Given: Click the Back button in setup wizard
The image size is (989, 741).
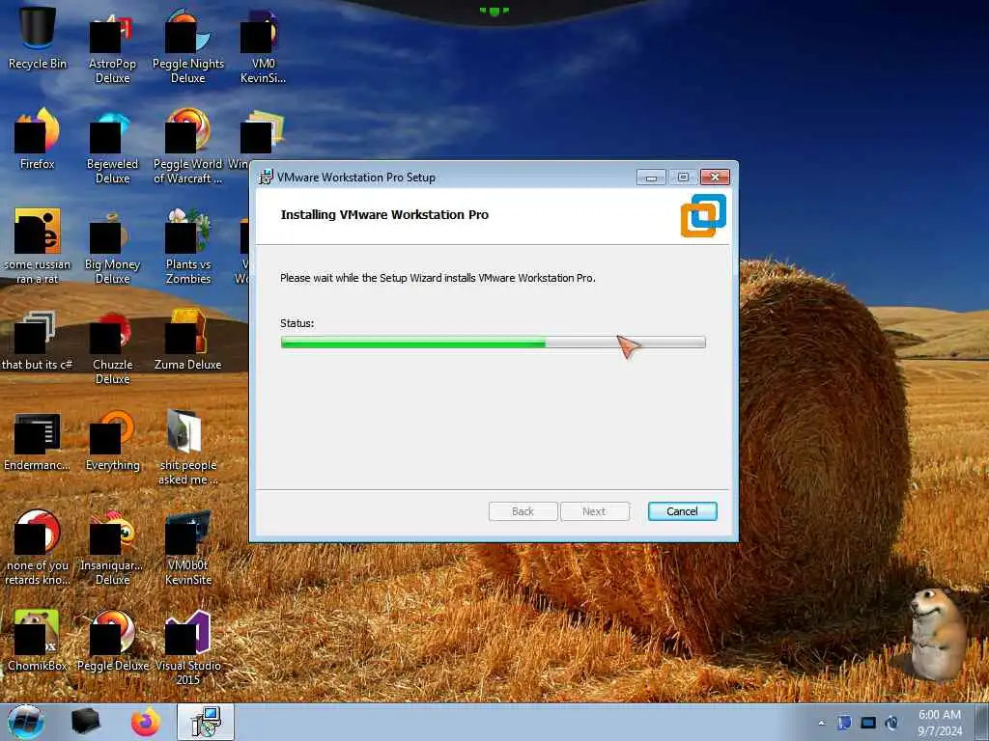Looking at the screenshot, I should pos(523,511).
